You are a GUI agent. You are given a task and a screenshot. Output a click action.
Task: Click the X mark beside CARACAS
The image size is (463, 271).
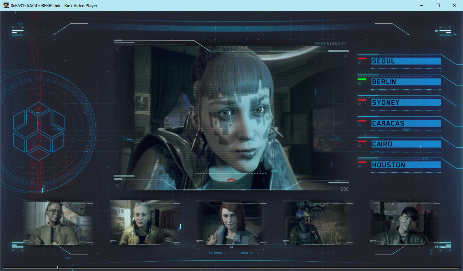[359, 125]
